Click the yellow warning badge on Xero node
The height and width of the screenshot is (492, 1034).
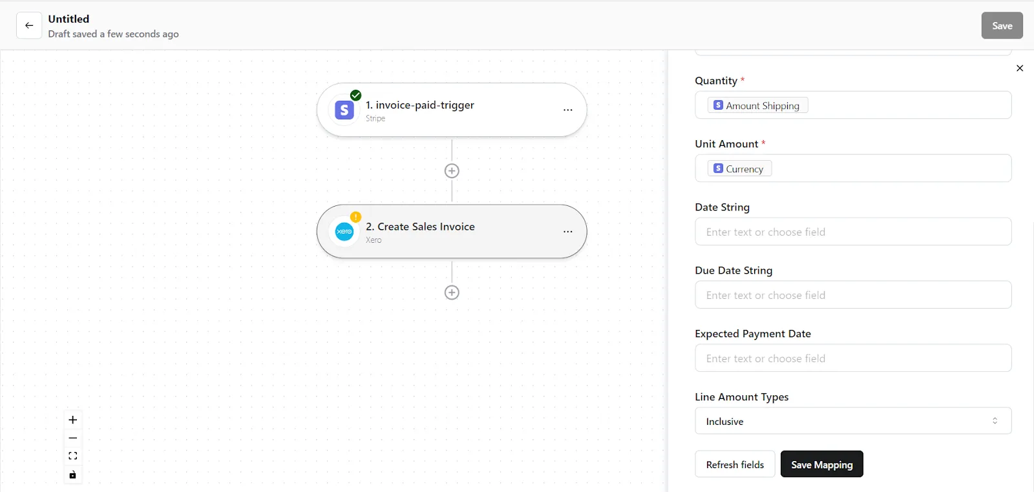tap(355, 217)
